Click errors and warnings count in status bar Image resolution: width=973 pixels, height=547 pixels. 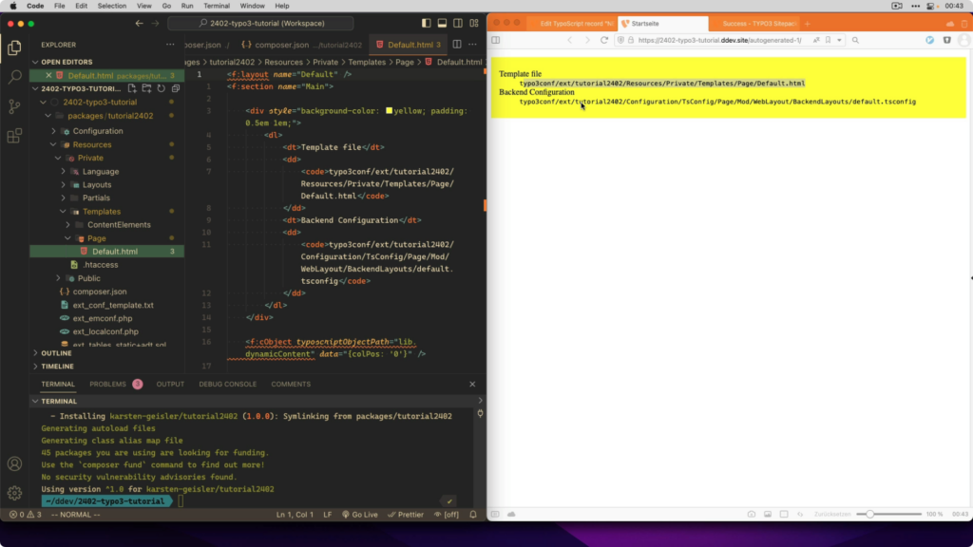26,514
